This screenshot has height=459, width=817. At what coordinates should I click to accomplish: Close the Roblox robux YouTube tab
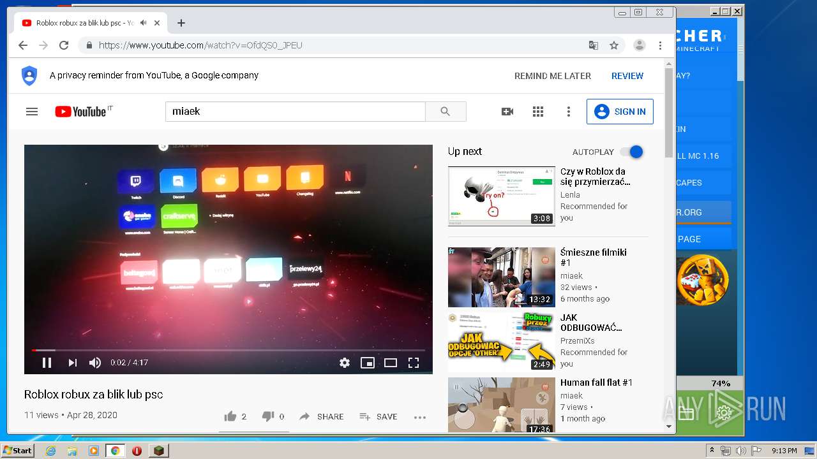[x=157, y=23]
